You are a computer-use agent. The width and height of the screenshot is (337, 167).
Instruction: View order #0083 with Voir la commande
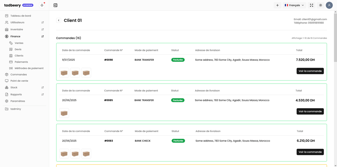click(x=310, y=152)
